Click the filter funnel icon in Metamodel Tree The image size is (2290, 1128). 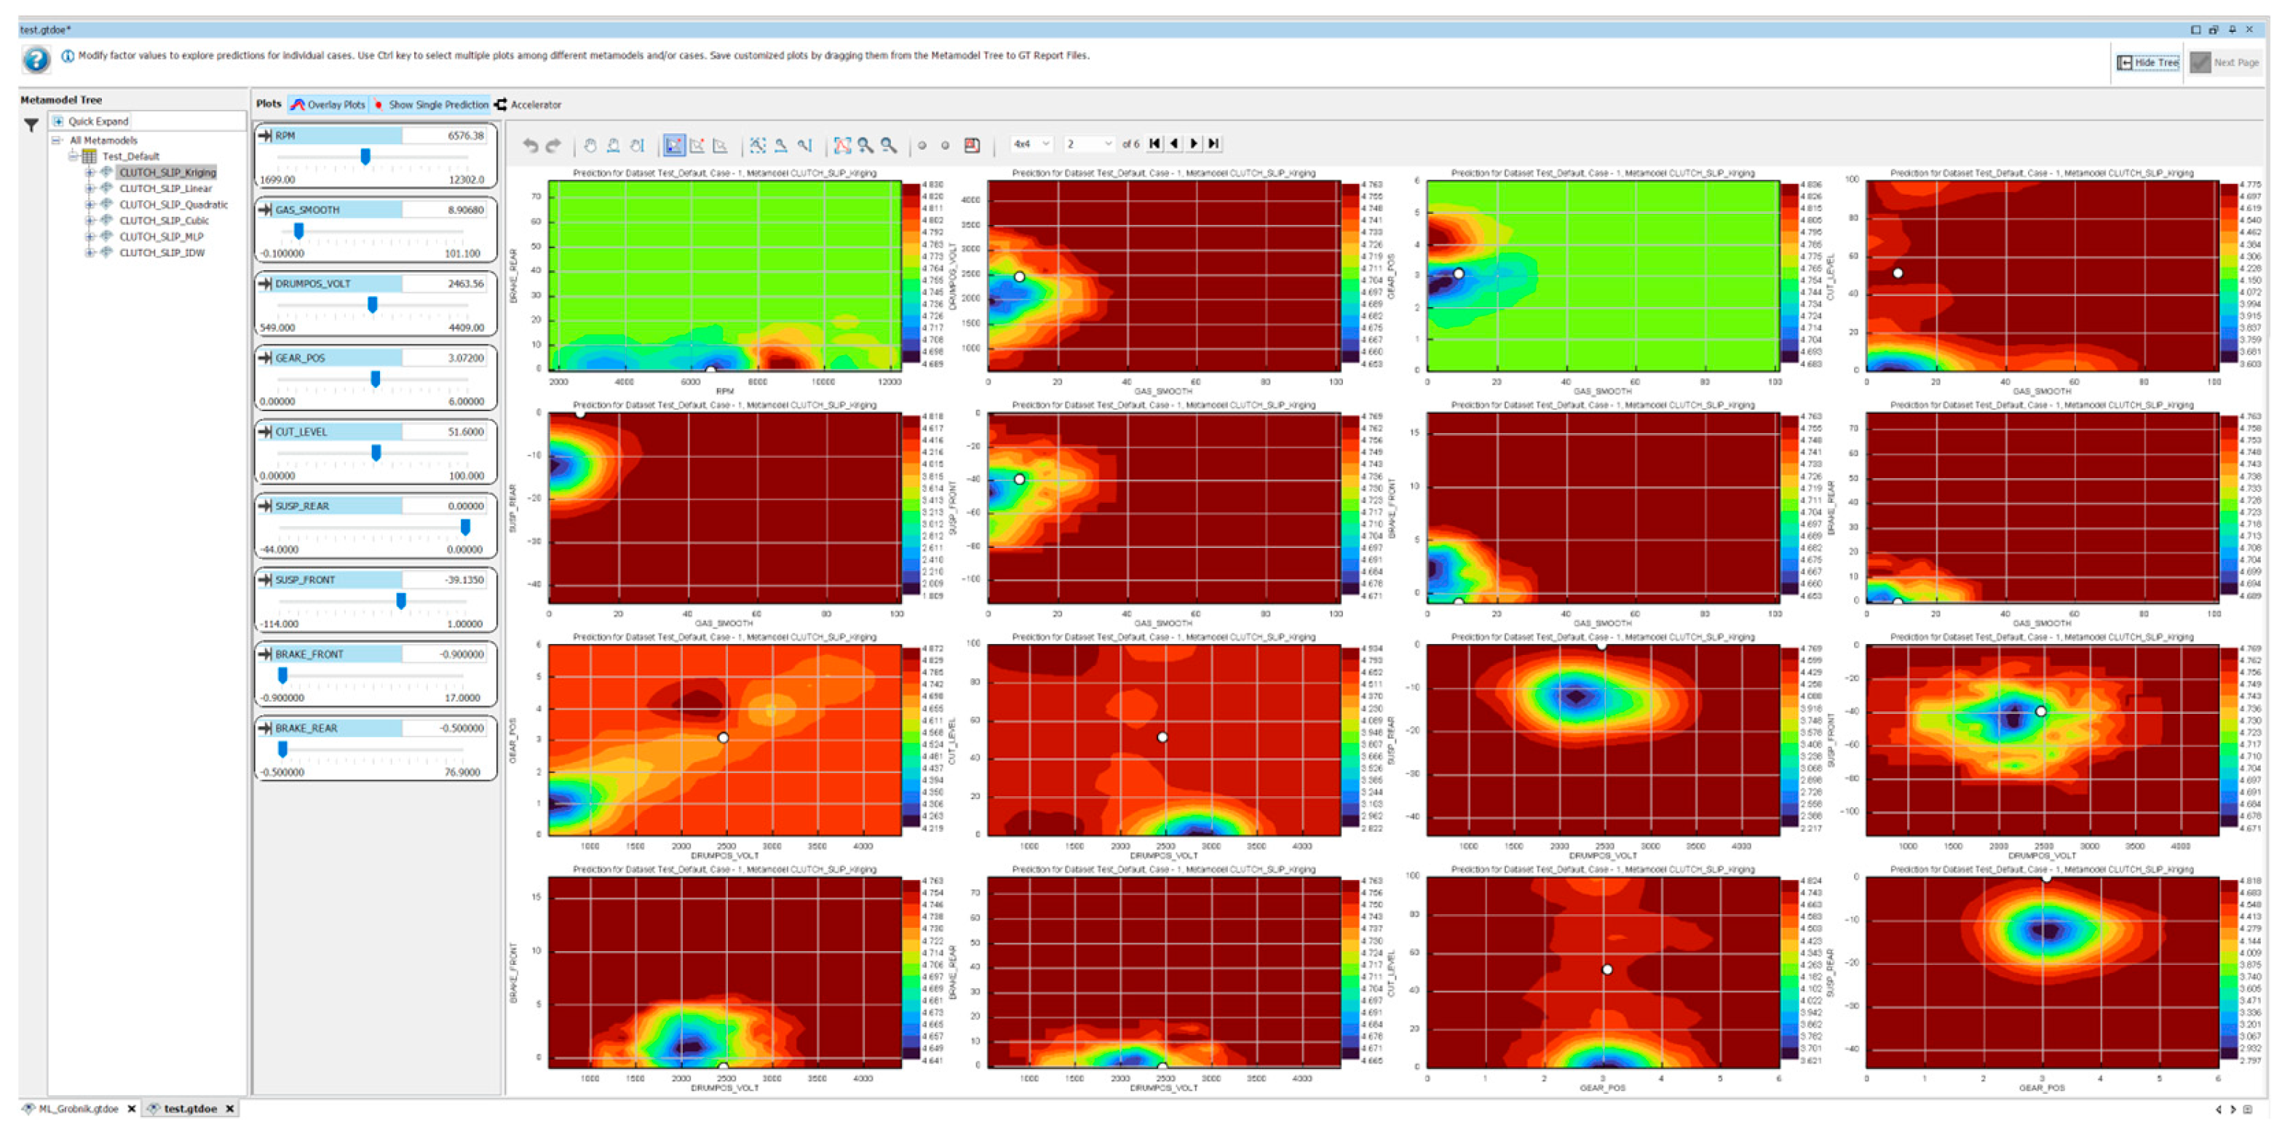pos(32,125)
